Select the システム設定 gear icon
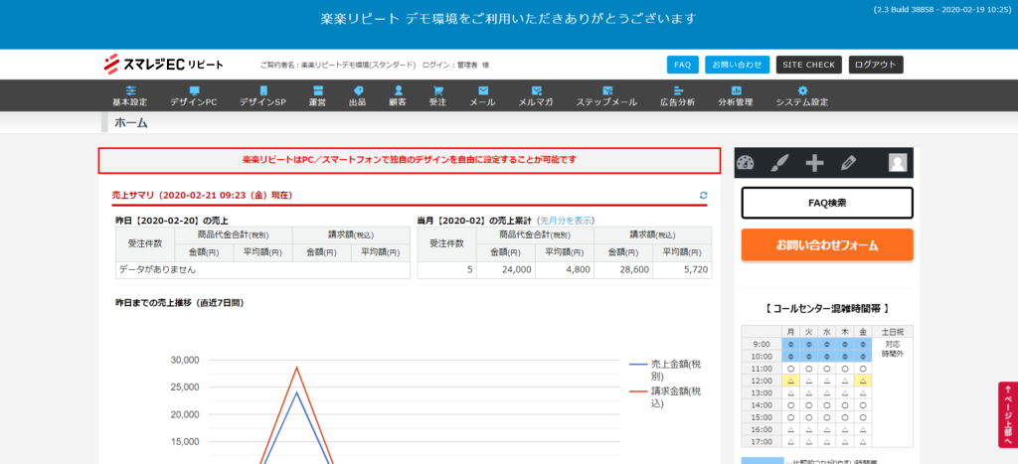The image size is (1018, 464). pyautogui.click(x=801, y=90)
